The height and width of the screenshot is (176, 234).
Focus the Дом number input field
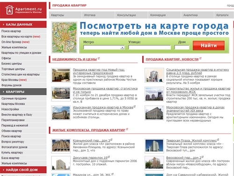pyautogui.click(x=182, y=47)
